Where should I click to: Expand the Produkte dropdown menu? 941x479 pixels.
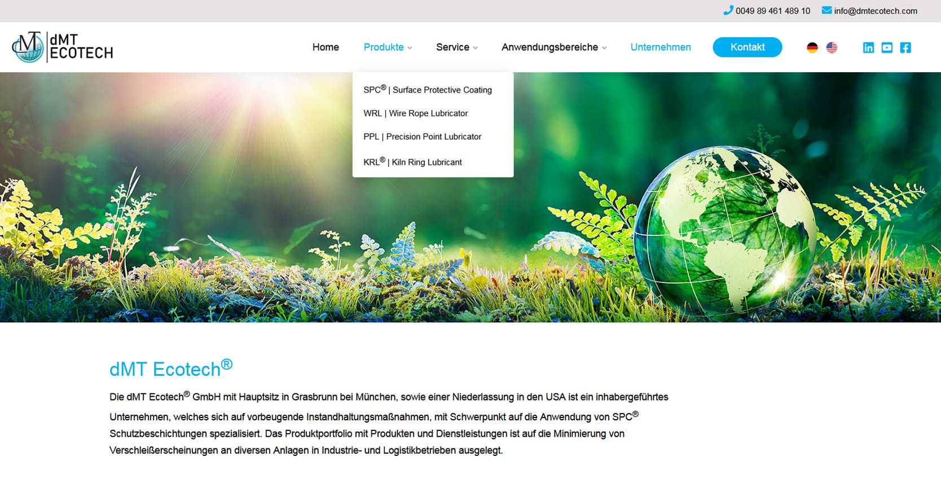click(x=388, y=47)
